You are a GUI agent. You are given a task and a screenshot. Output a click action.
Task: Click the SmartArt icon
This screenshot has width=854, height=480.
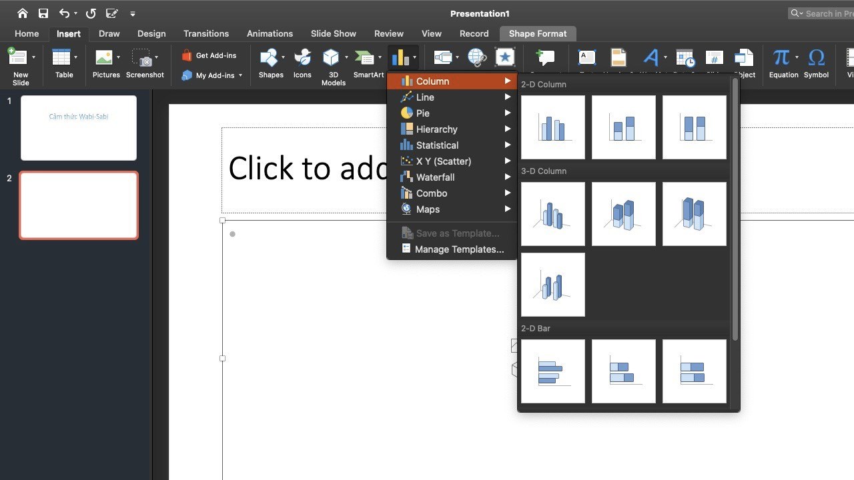click(364, 57)
